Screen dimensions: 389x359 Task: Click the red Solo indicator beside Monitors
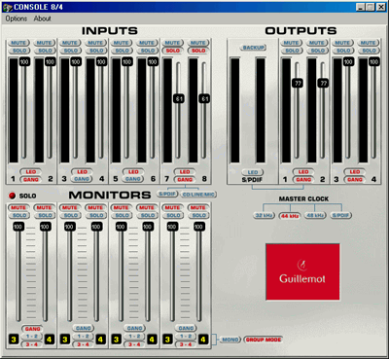pos(13,196)
